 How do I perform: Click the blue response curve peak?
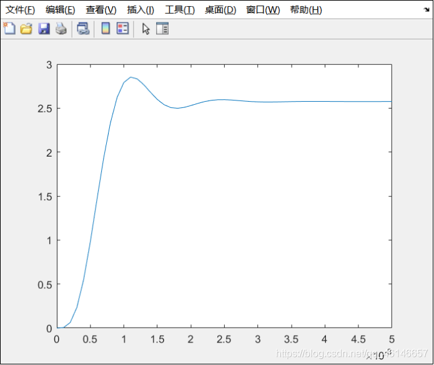[131, 77]
